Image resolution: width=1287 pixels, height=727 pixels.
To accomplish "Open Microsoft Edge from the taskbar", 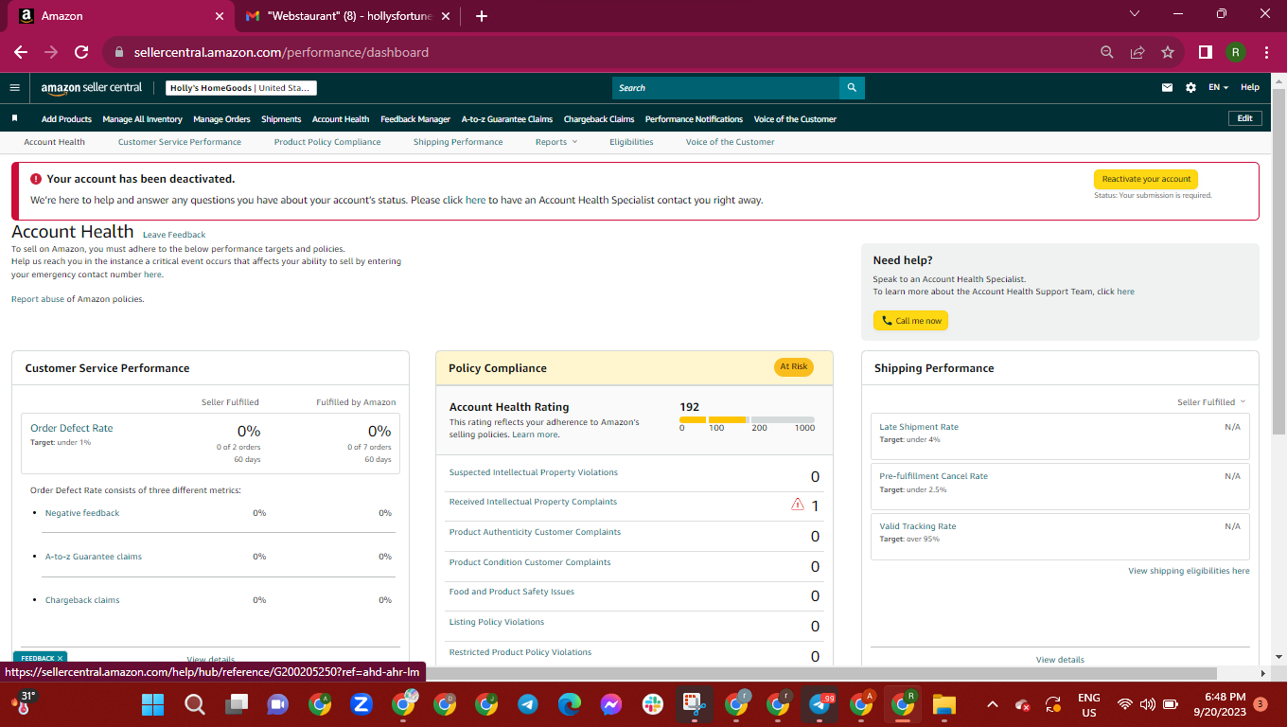I will (x=569, y=704).
